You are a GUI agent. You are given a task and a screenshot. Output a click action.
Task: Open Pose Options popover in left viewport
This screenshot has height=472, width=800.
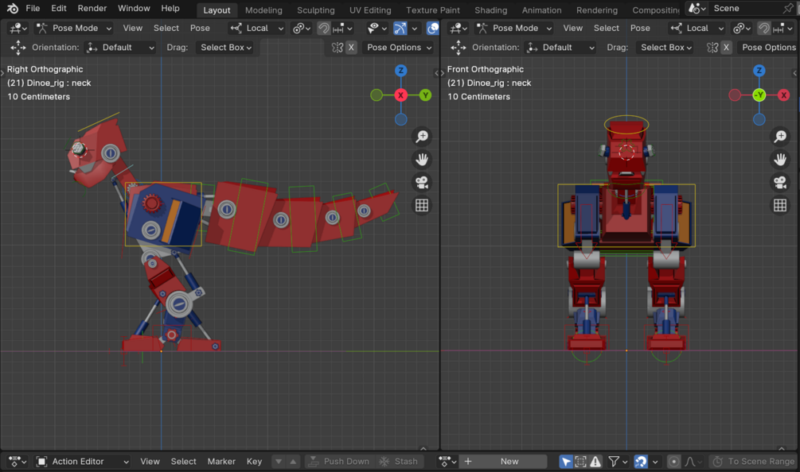click(399, 48)
